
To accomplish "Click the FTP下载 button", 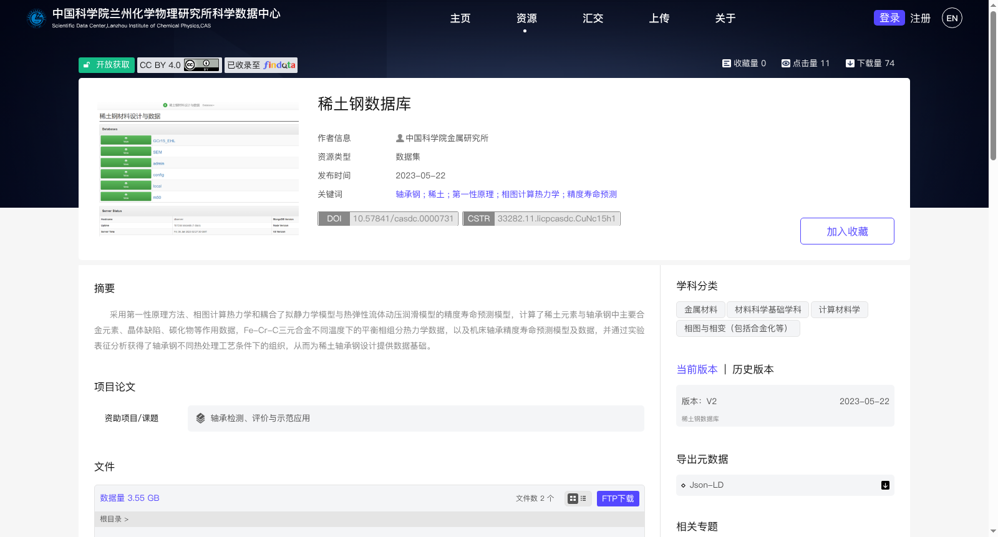I will point(618,498).
